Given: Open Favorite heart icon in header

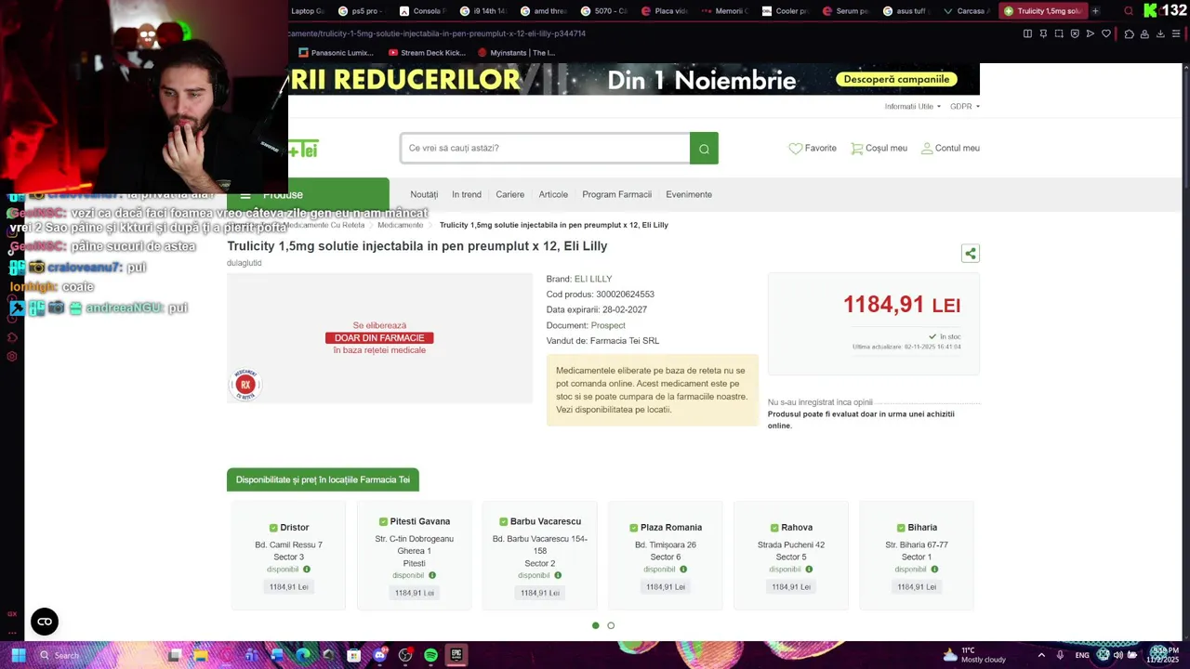Looking at the screenshot, I should [x=795, y=149].
